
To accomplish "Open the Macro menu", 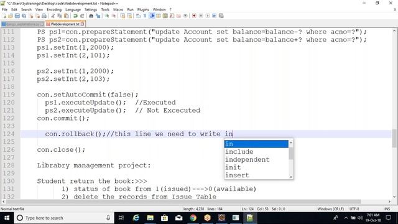I will coord(118,9).
